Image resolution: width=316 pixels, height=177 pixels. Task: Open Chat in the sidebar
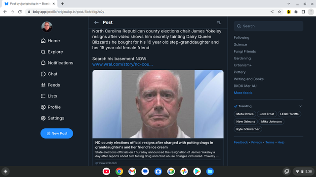point(49,74)
